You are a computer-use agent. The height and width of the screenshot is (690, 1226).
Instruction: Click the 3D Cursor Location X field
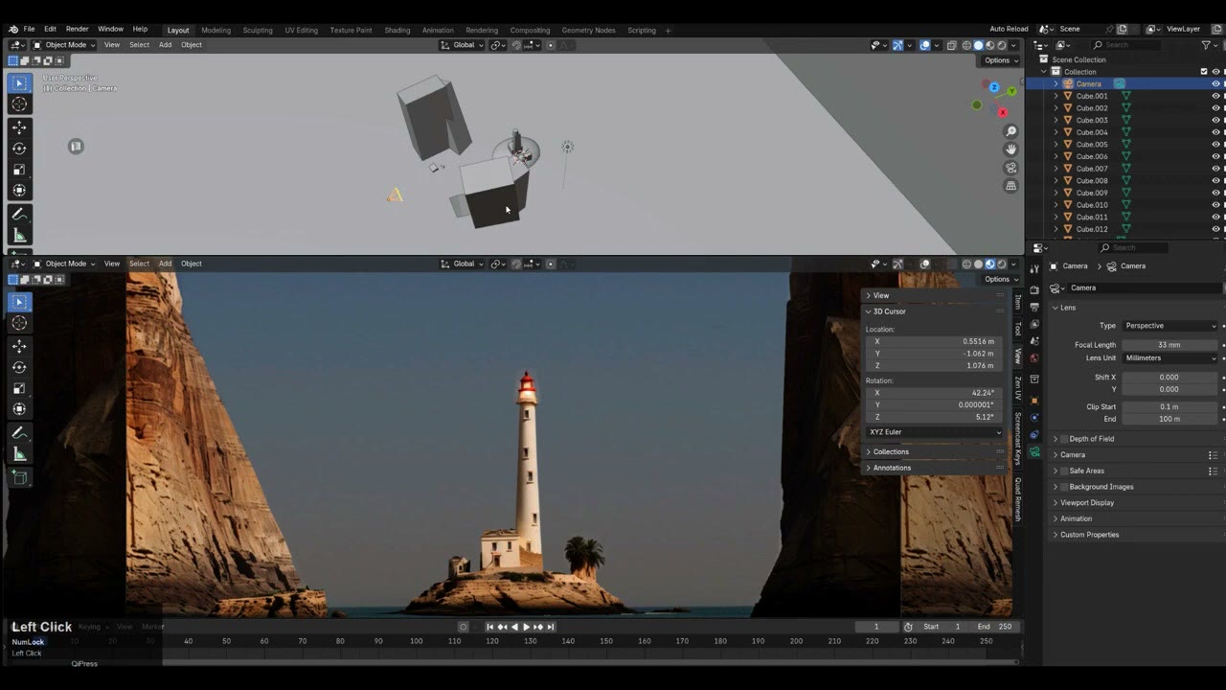pos(935,341)
